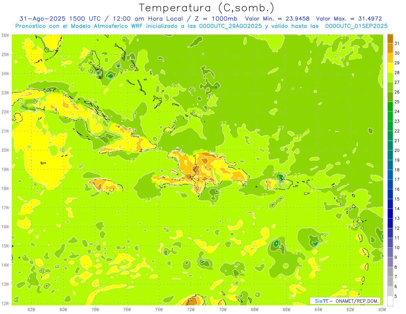
Task: Click the color swatch between 21 and 22
Action: (390, 136)
